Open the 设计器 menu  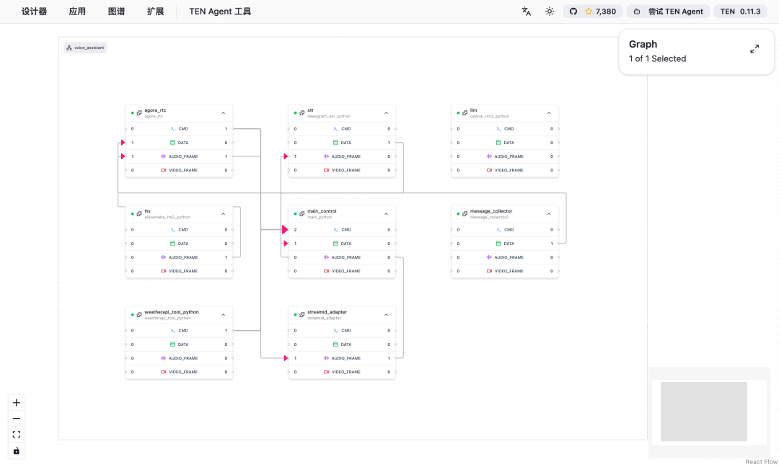coord(34,12)
